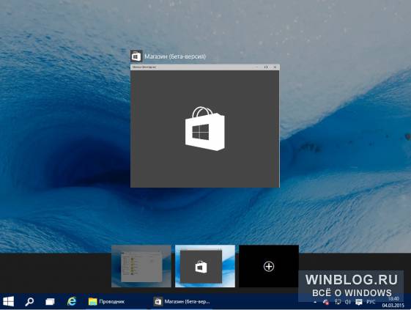Screen dimensions: 411x310
Task: Open taskbar search magnifier
Action: [x=29, y=302]
